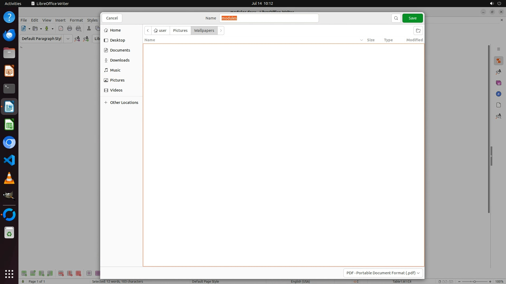506x284 pixels.
Task: Open the Format menu
Action: [76, 20]
